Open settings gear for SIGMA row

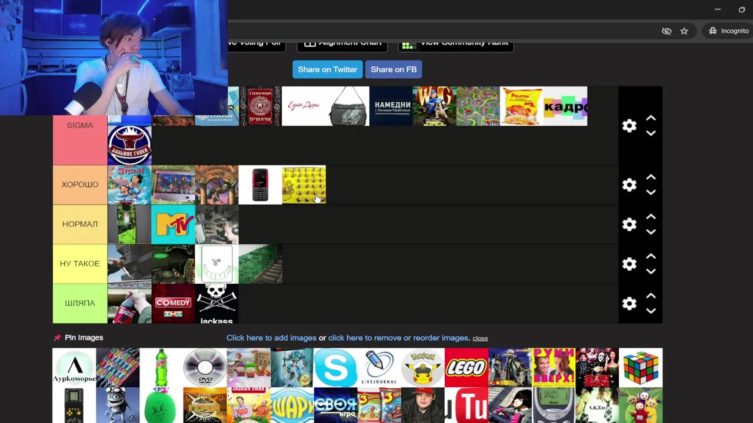point(629,126)
